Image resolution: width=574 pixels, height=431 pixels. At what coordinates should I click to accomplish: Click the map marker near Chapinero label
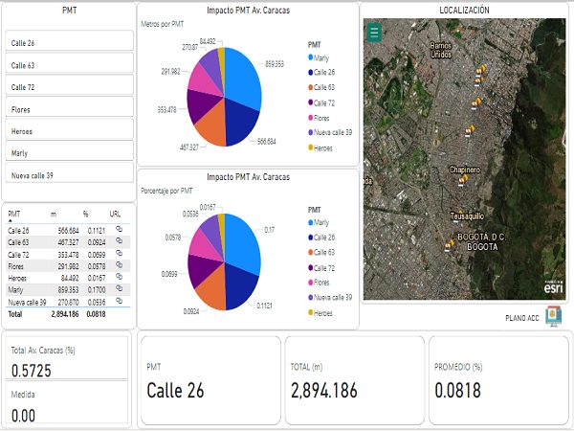click(463, 180)
